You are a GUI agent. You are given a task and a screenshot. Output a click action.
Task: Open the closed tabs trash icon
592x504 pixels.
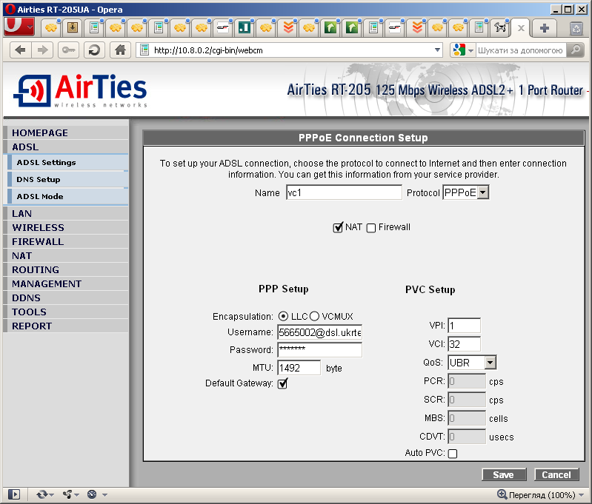click(576, 28)
